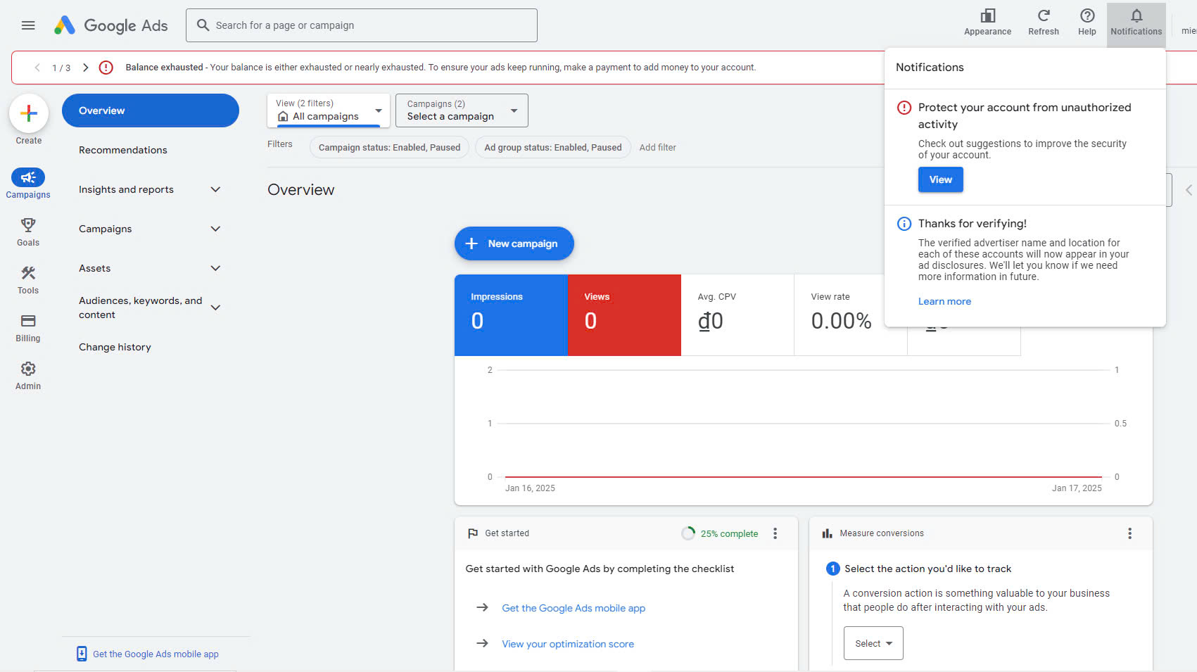Open View your optimization score link
Image resolution: width=1197 pixels, height=672 pixels.
click(x=568, y=644)
